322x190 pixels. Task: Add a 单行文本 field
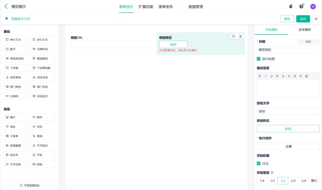pos(16,40)
